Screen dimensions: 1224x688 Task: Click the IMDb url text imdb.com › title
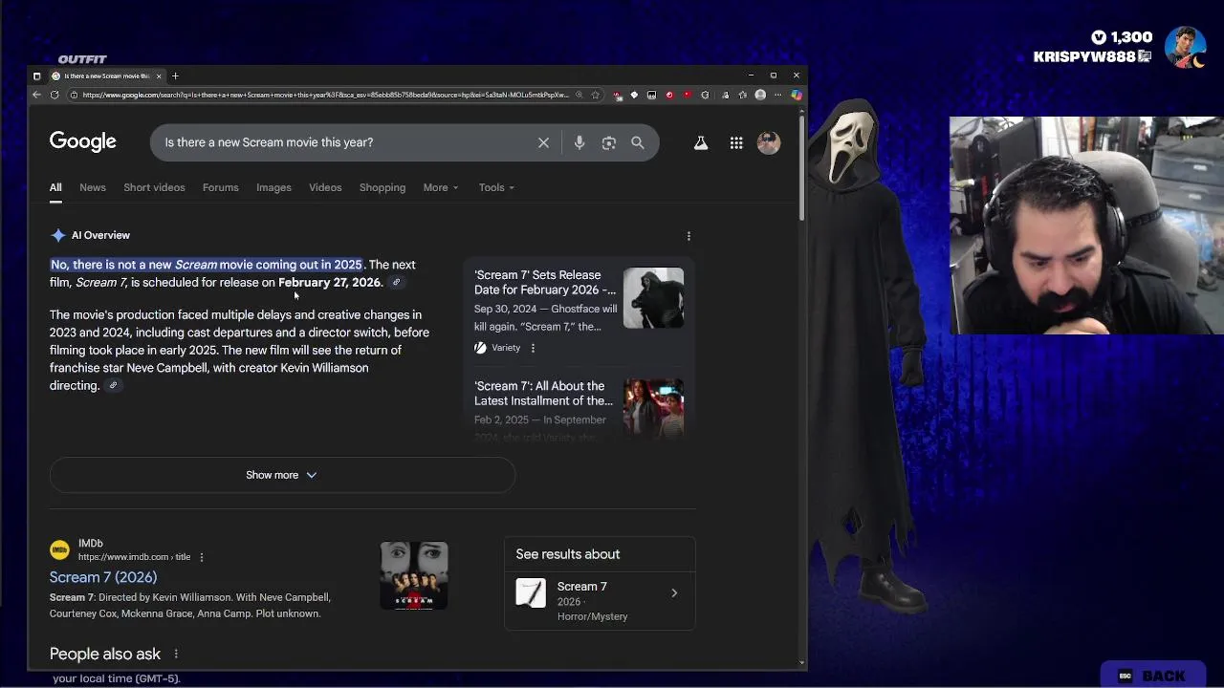(134, 557)
